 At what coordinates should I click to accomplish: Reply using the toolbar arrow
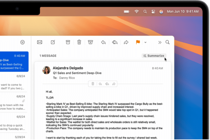pos(103,42)
